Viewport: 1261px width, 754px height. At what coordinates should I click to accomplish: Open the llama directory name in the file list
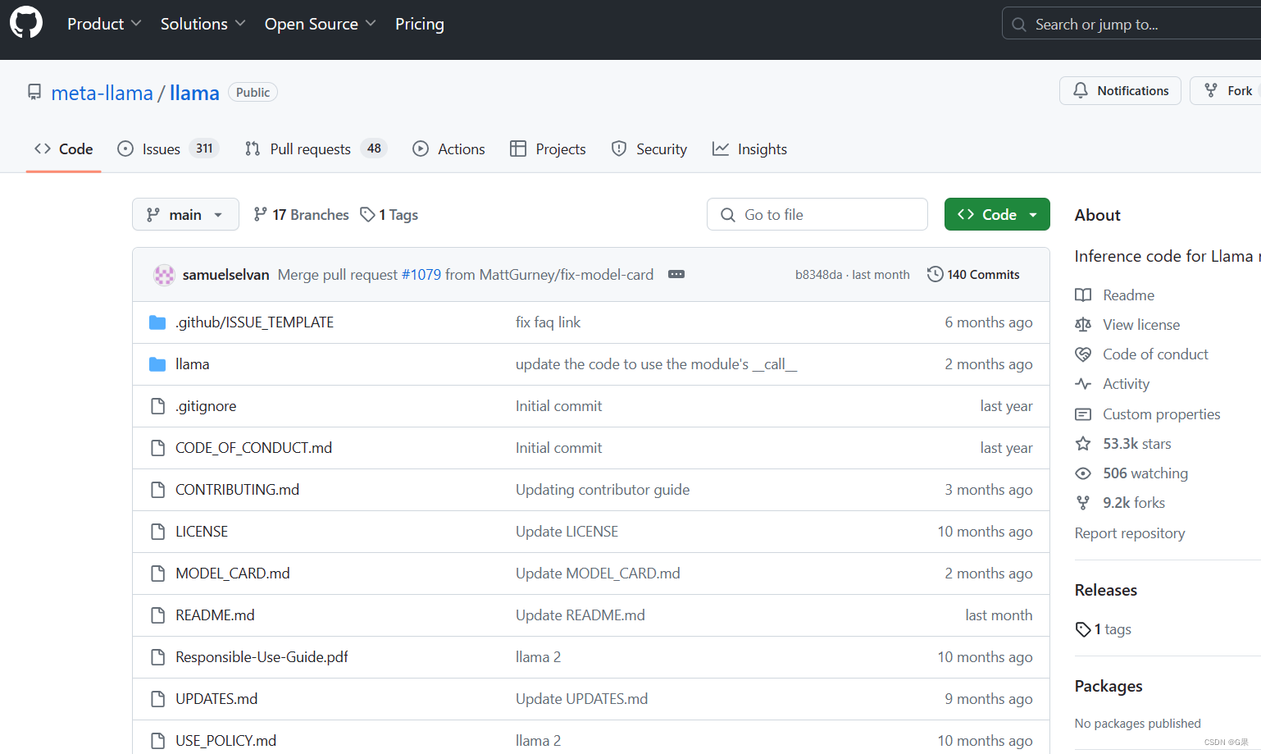[x=193, y=364]
